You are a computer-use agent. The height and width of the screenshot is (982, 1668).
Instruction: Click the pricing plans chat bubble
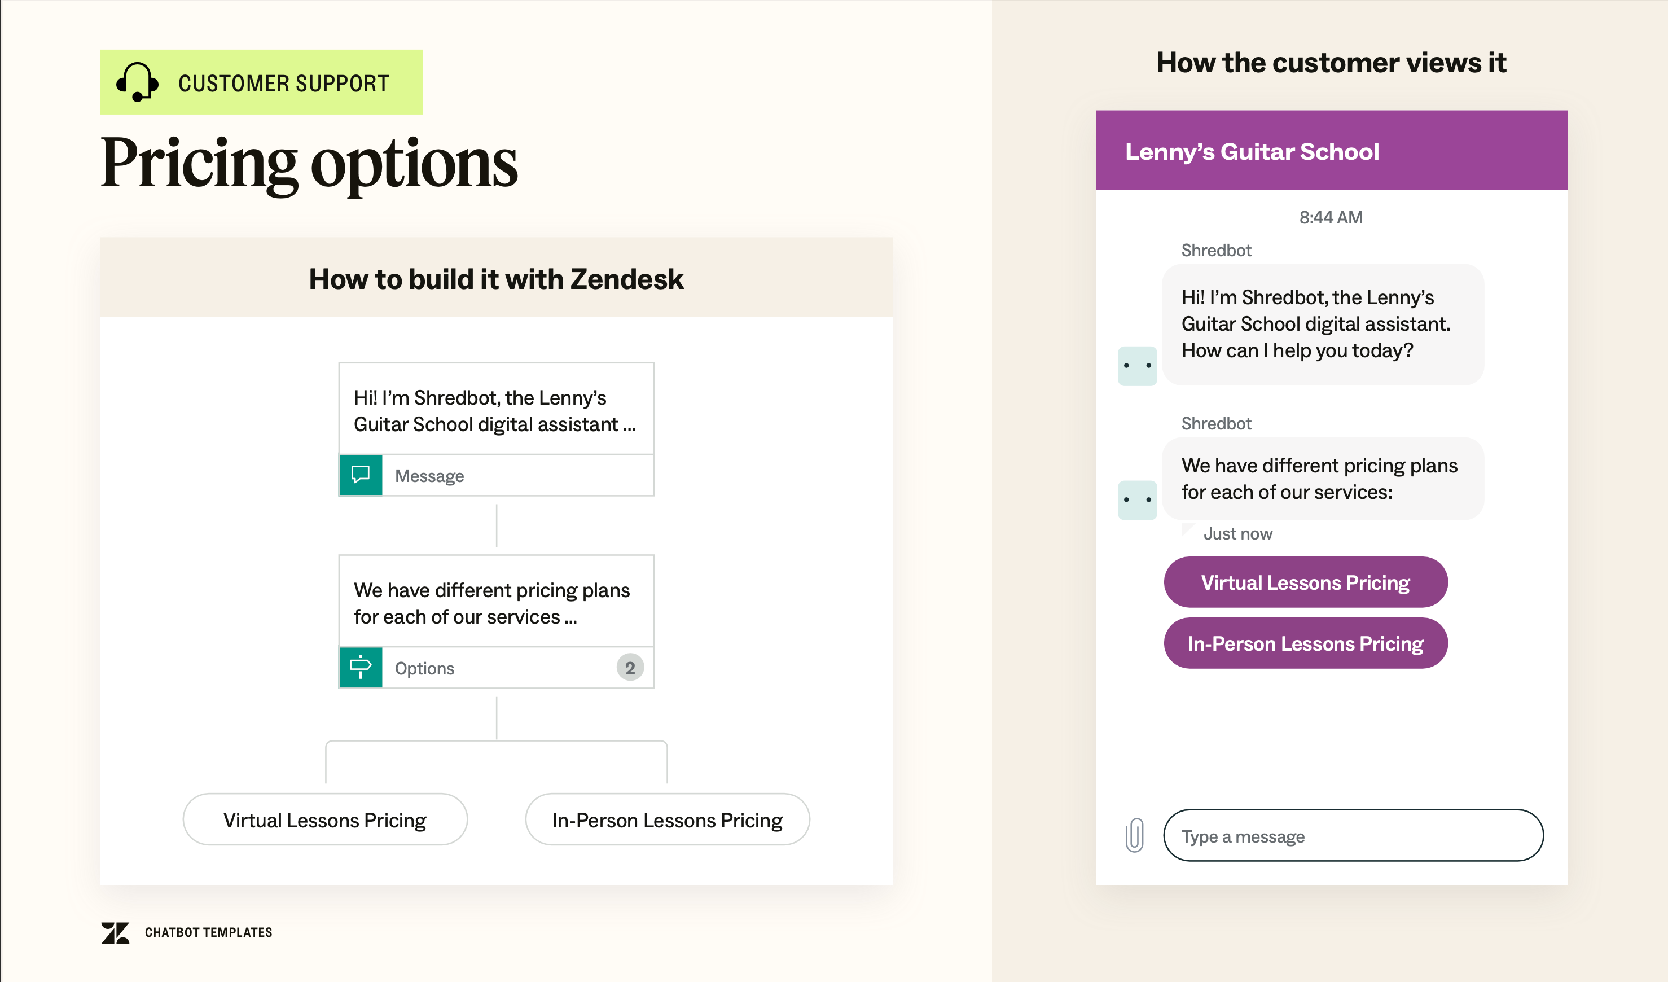click(x=1323, y=479)
